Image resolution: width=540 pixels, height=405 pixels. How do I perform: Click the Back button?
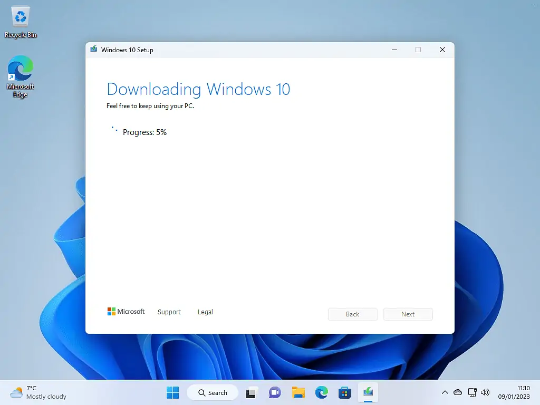[x=352, y=314]
